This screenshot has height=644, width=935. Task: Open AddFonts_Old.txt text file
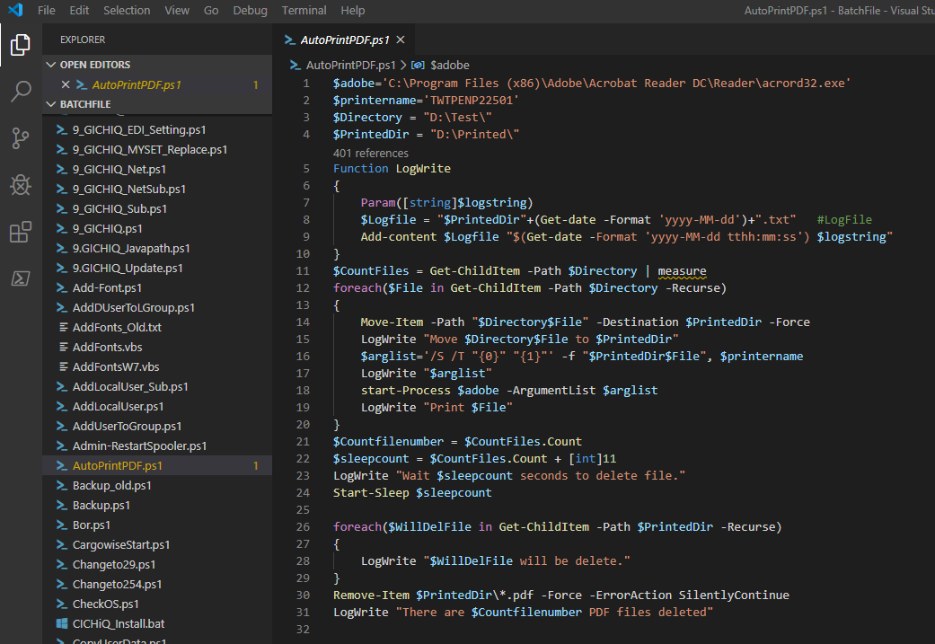click(x=157, y=327)
